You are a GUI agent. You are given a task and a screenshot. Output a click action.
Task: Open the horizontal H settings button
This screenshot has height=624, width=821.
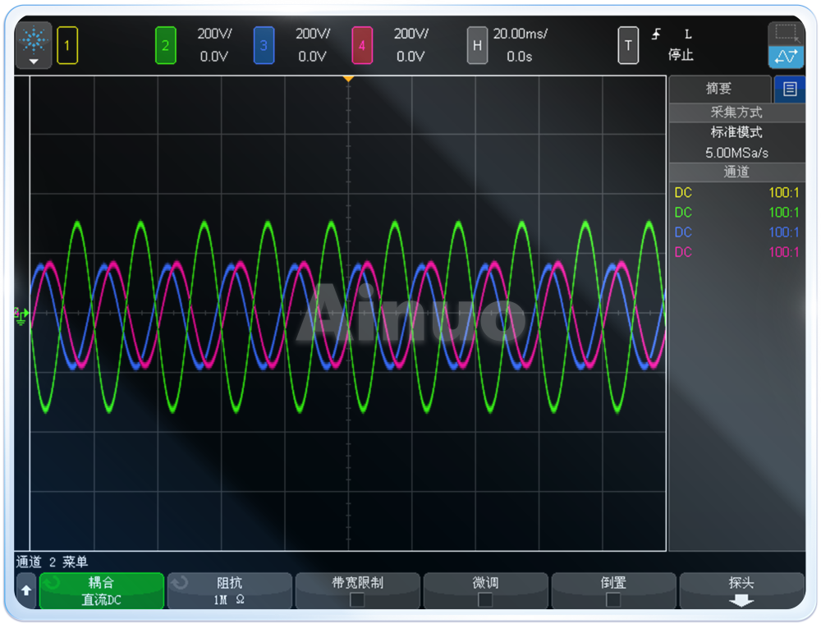[477, 45]
